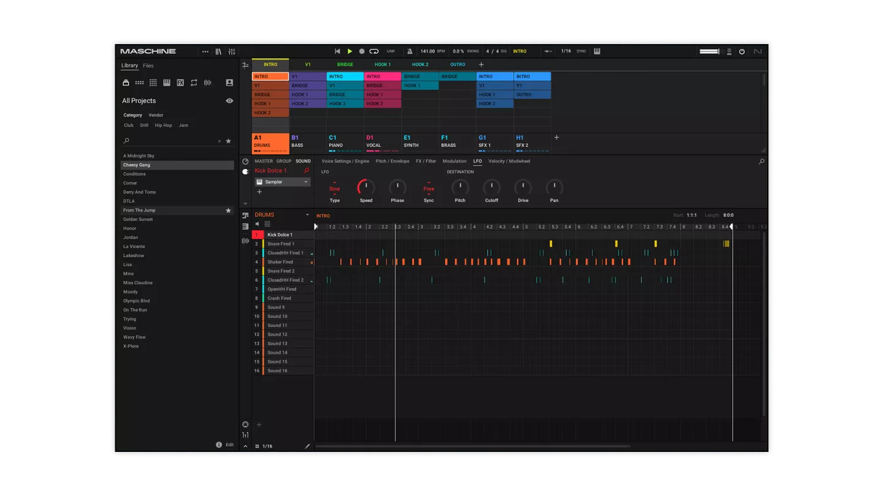883x496 pixels.
Task: Select the Hip Hop category tag
Action: [x=163, y=126]
